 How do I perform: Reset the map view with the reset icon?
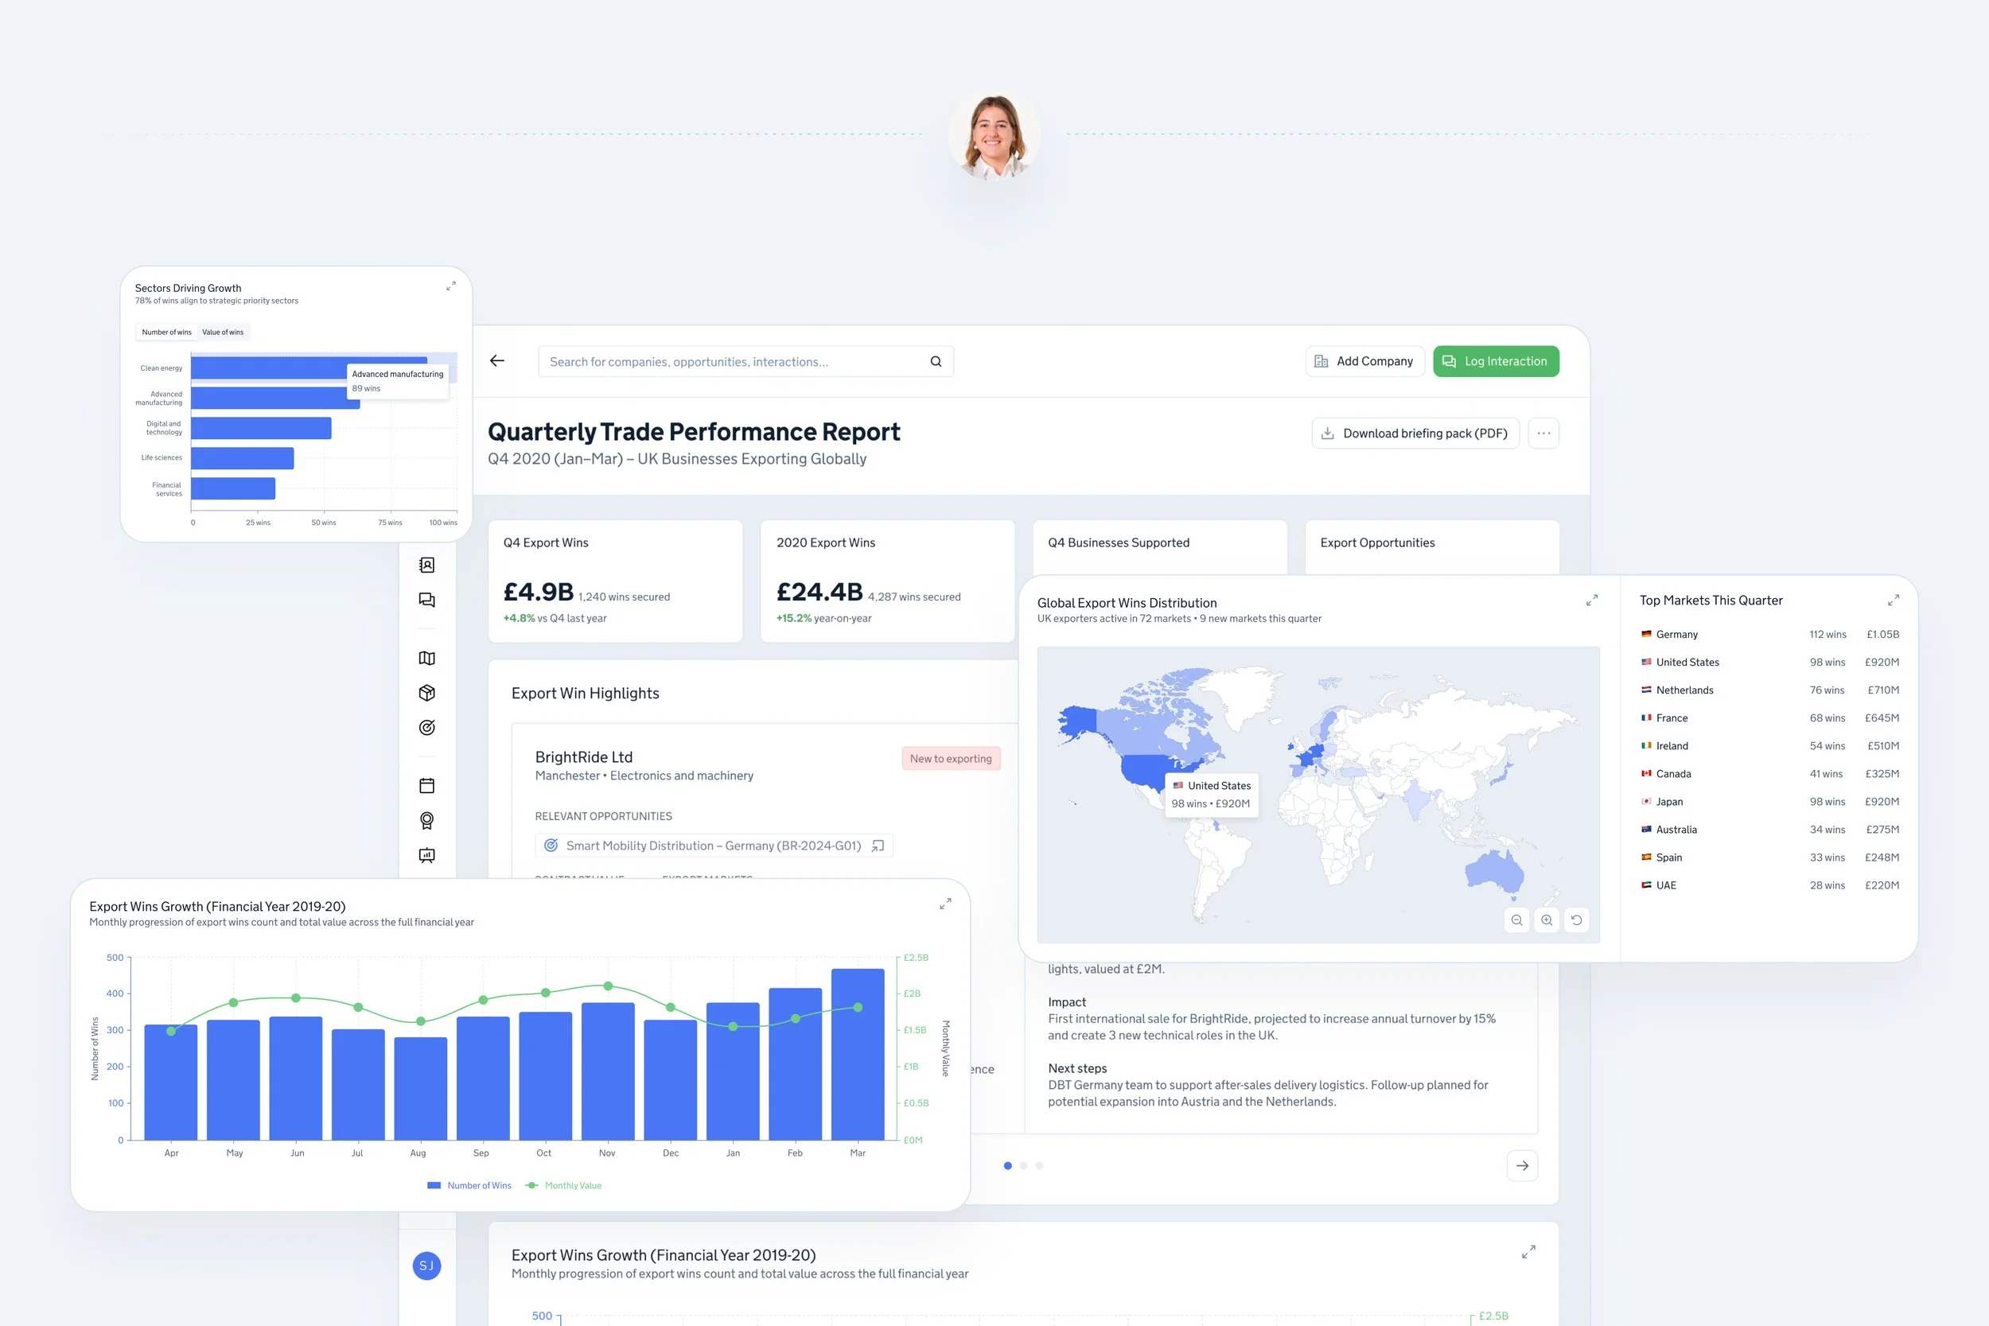pyautogui.click(x=1576, y=920)
